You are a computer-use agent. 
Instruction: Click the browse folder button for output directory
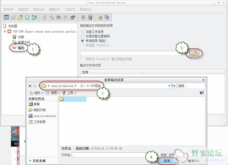click(x=194, y=53)
